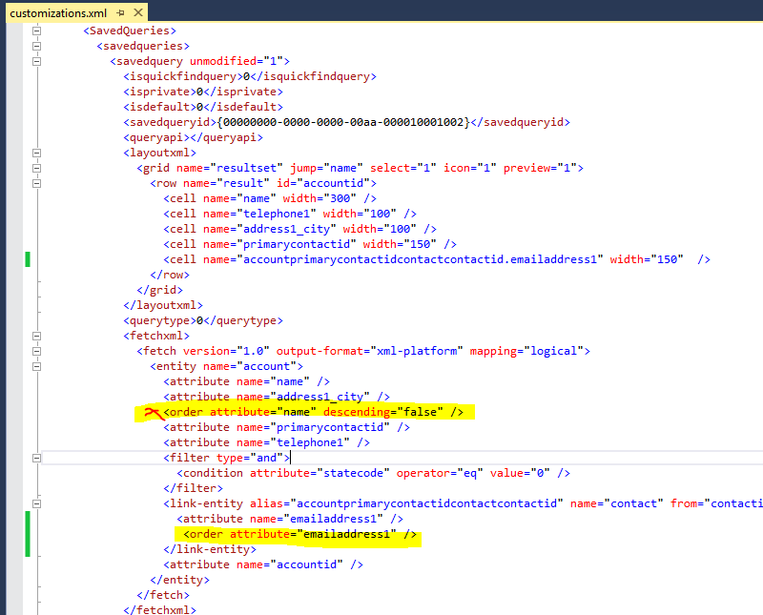Click the condition attribute="statecode" line
763x615 pixels.
pyautogui.click(x=374, y=473)
